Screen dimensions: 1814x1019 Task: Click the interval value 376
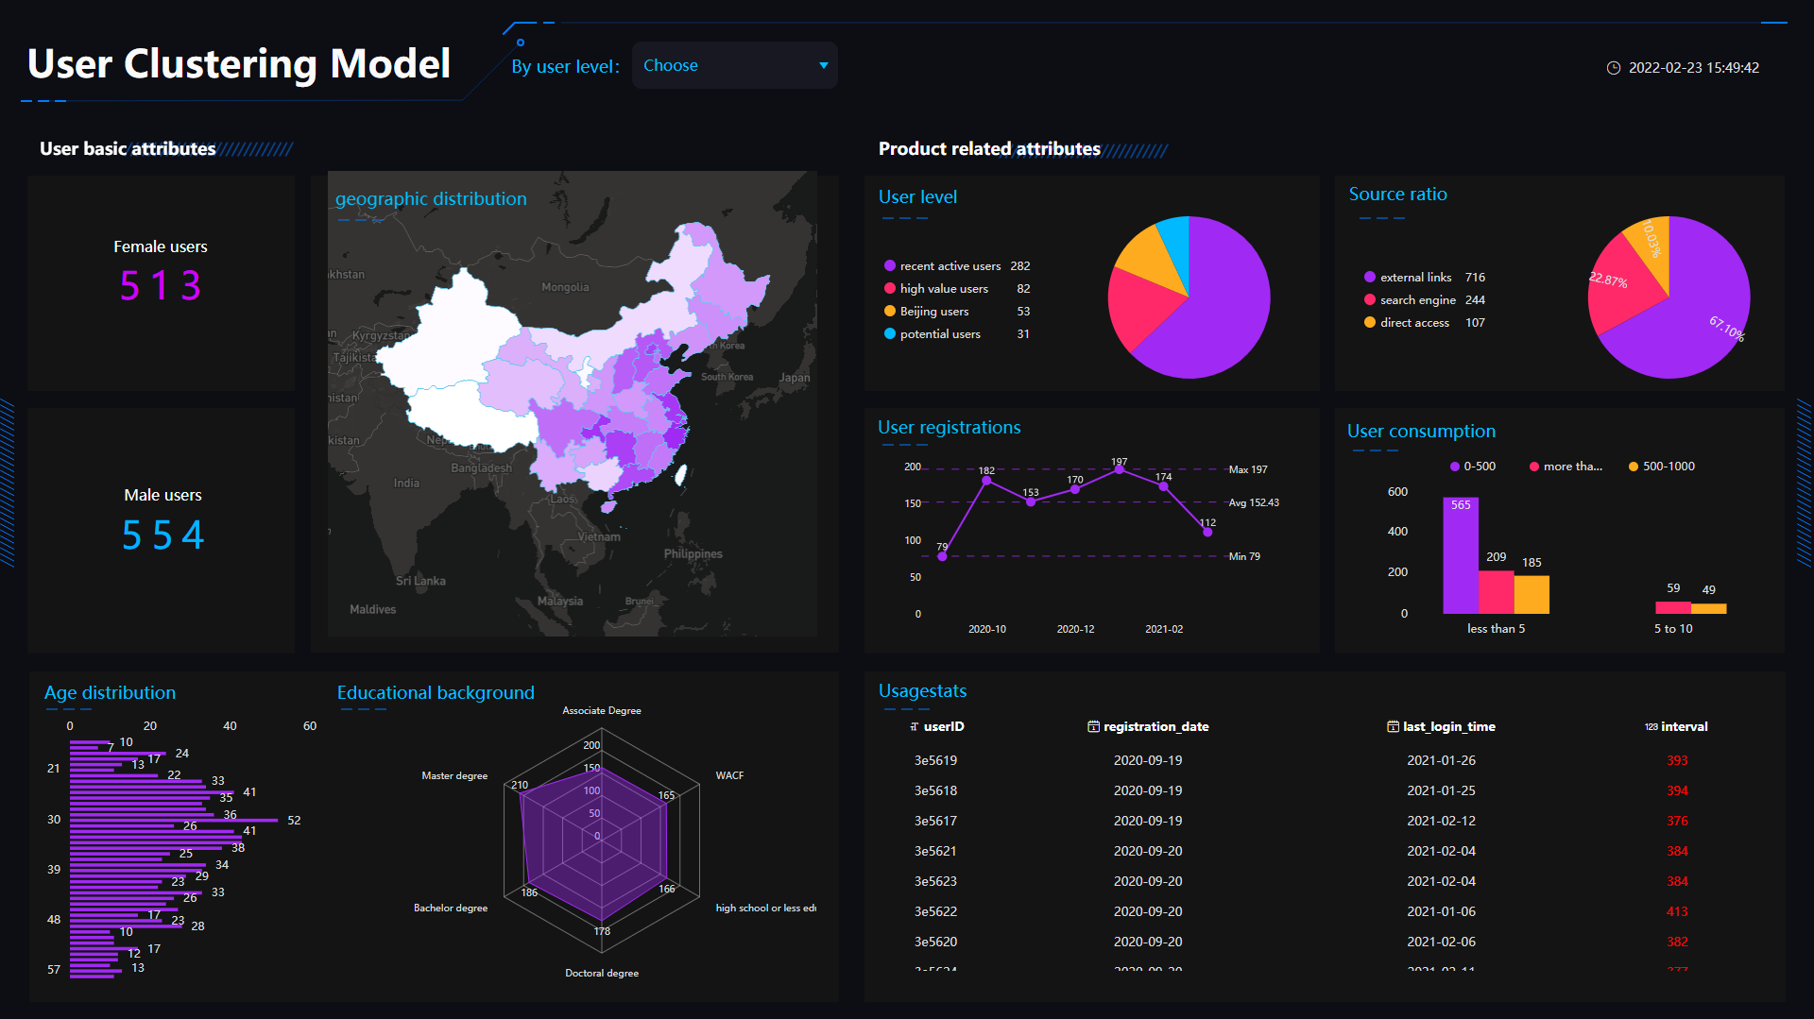coord(1677,821)
